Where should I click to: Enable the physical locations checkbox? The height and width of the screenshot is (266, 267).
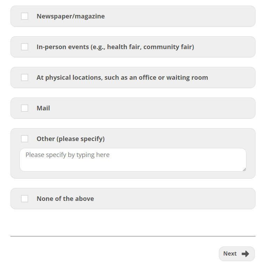pyautogui.click(x=24, y=78)
